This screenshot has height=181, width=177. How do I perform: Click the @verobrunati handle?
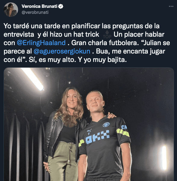click(x=35, y=12)
